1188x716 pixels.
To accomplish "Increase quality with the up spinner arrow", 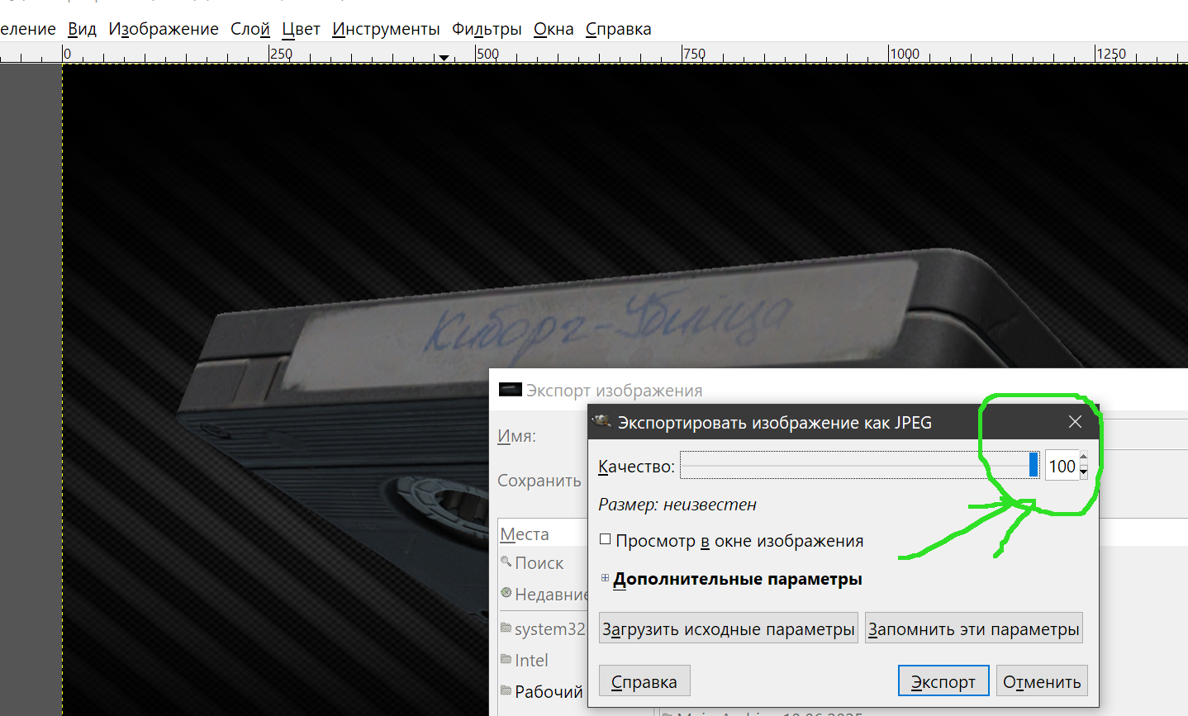I will coord(1084,458).
